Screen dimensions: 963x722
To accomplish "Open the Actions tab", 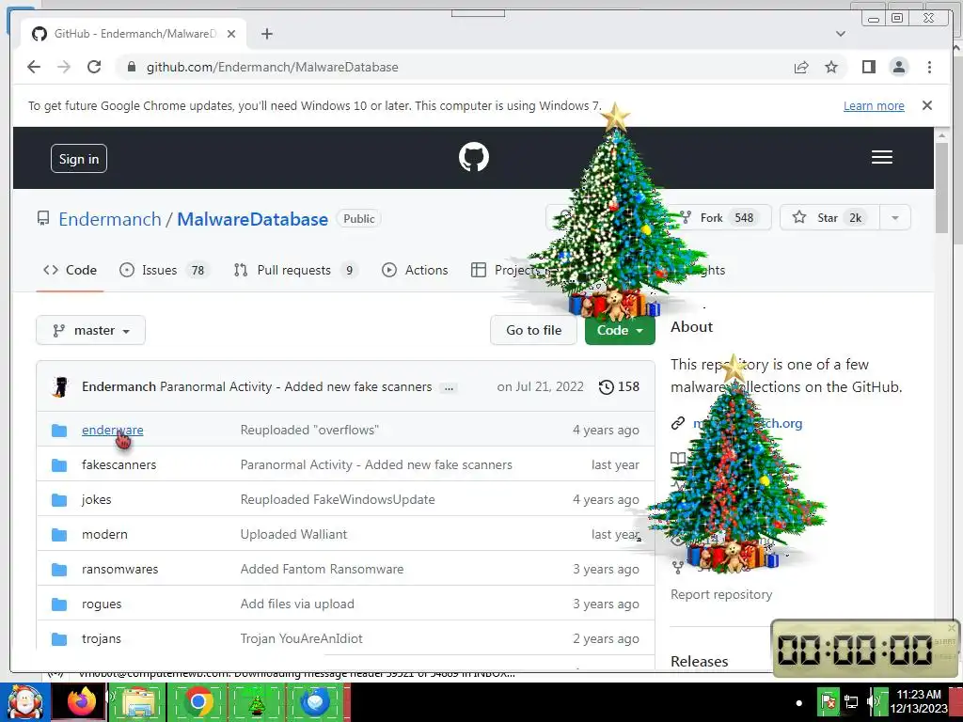I will click(415, 270).
